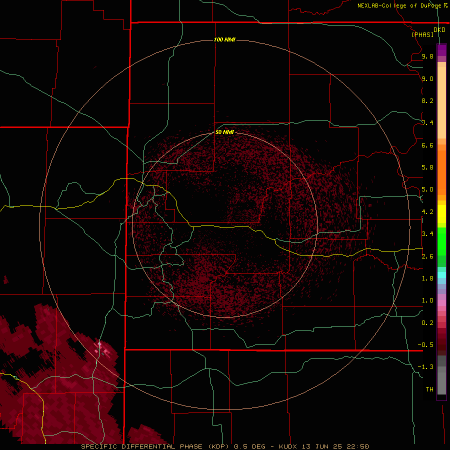This screenshot has height=450, width=450.
Task: Click the -1.3 legend value
Action: coord(425,367)
